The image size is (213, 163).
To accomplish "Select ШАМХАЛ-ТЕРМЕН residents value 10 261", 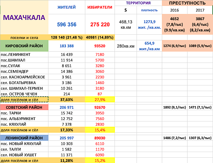I will point(67,88).
